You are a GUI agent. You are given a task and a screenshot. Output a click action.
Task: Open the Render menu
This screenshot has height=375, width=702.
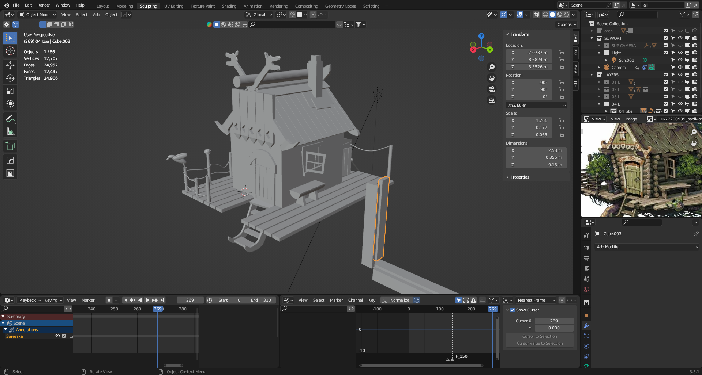click(44, 5)
